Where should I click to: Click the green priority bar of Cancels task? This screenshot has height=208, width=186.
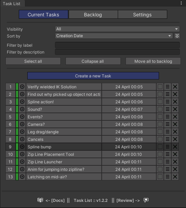coord(17,139)
